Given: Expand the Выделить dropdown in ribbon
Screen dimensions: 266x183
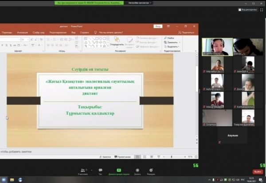Looking at the screenshot, I should point(179,47).
